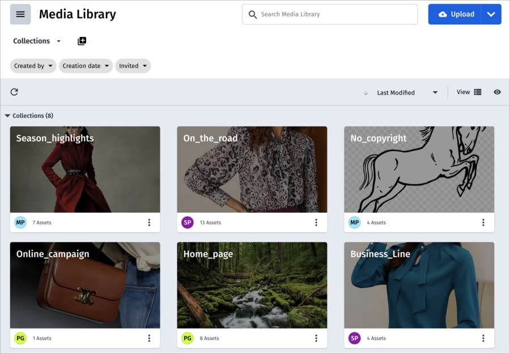510x354 pixels.
Task: Toggle the eye preview visibility icon
Action: (x=497, y=92)
